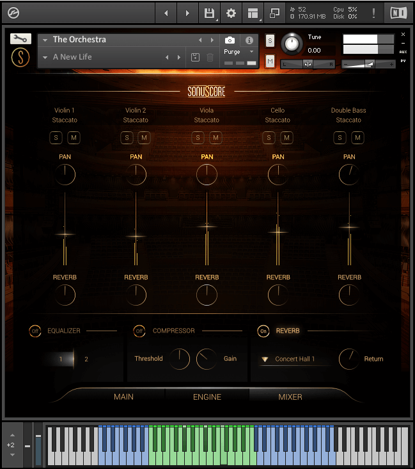Click the Cello volume fader
Viewport: 415px width, 469px height.
[x=278, y=232]
